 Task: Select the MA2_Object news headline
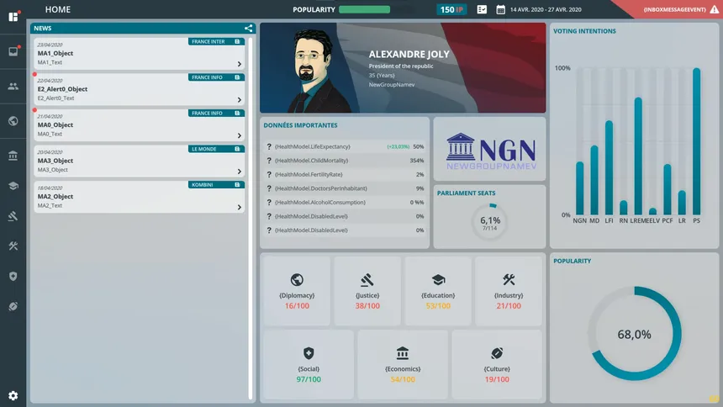[x=55, y=196]
